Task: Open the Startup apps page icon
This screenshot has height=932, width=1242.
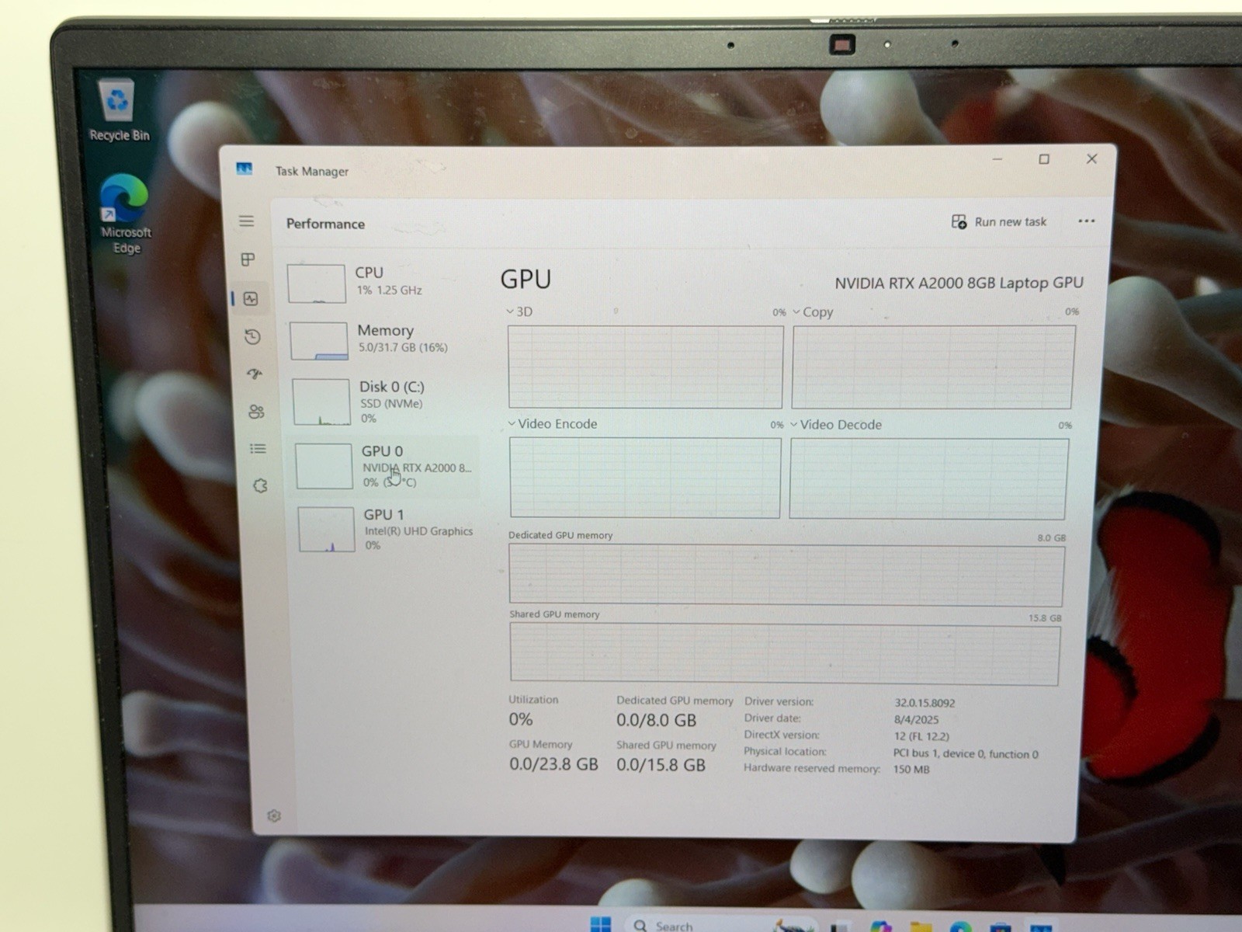Action: pos(255,374)
